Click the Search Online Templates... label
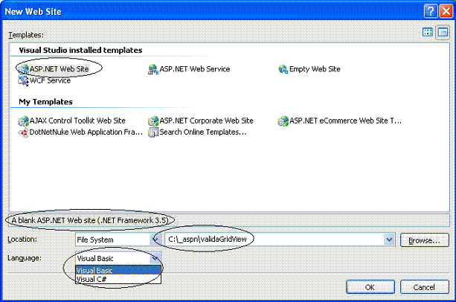The image size is (456, 302). [203, 132]
